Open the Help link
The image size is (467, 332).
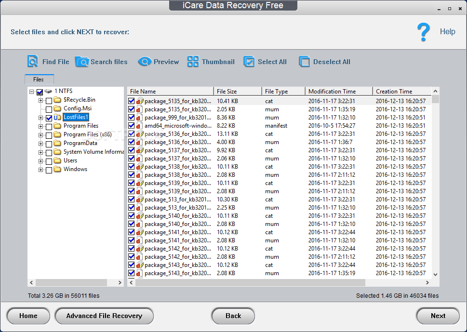pyautogui.click(x=447, y=32)
